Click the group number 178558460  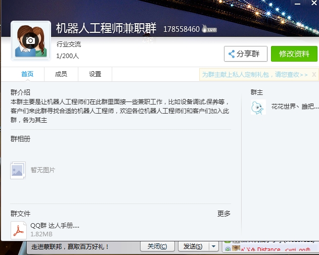(181, 29)
